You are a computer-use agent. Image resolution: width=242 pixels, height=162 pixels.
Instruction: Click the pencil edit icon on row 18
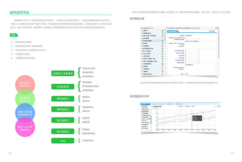pos(162,74)
